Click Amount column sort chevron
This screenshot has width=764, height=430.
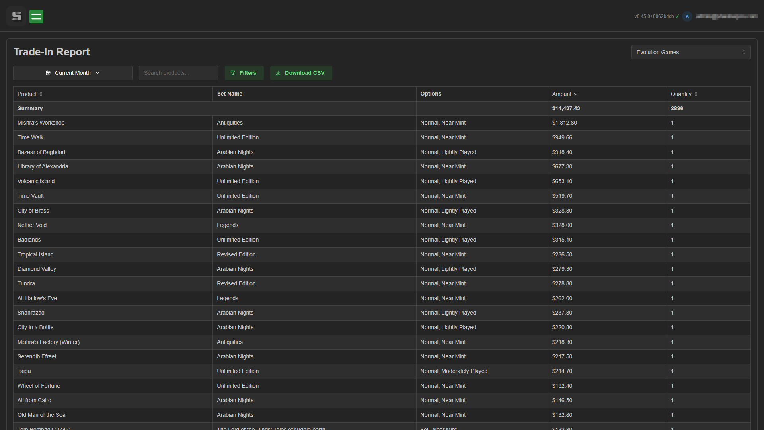pos(576,94)
